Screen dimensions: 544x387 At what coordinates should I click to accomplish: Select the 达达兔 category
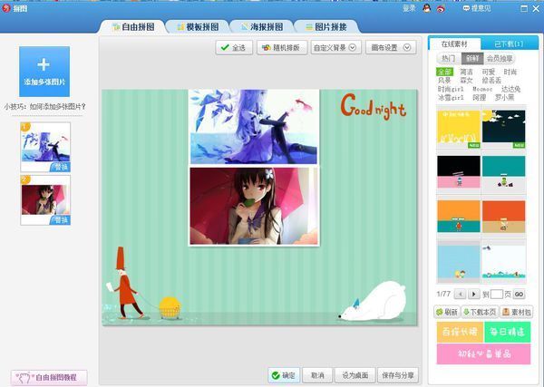point(511,89)
